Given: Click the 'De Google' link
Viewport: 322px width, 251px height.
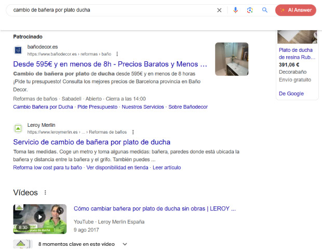Looking at the screenshot, I should pos(291,94).
